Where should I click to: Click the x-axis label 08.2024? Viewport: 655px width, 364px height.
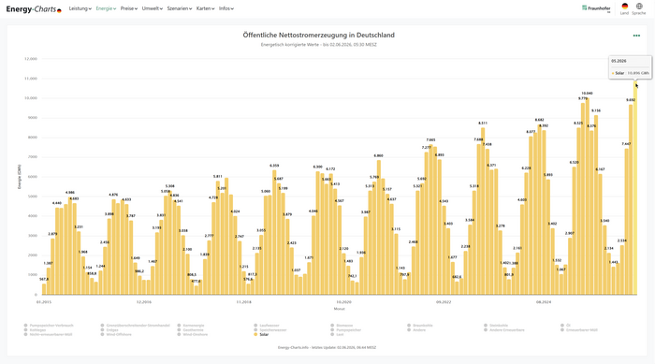pyautogui.click(x=544, y=301)
